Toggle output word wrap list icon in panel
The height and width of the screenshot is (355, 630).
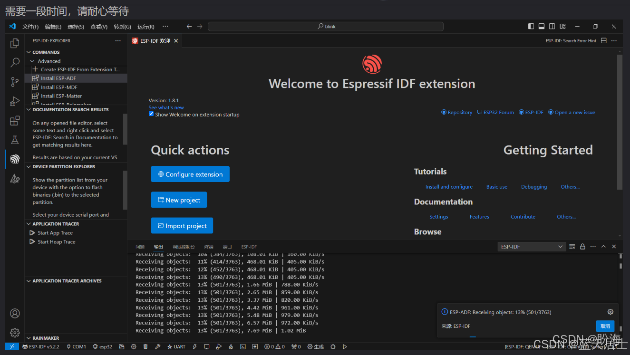coord(572,247)
